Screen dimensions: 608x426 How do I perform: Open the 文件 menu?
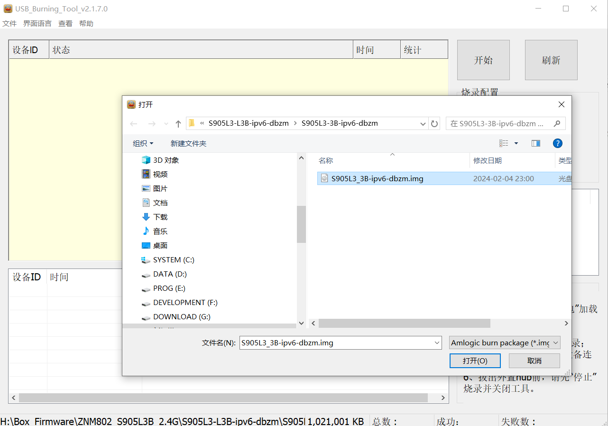9,23
